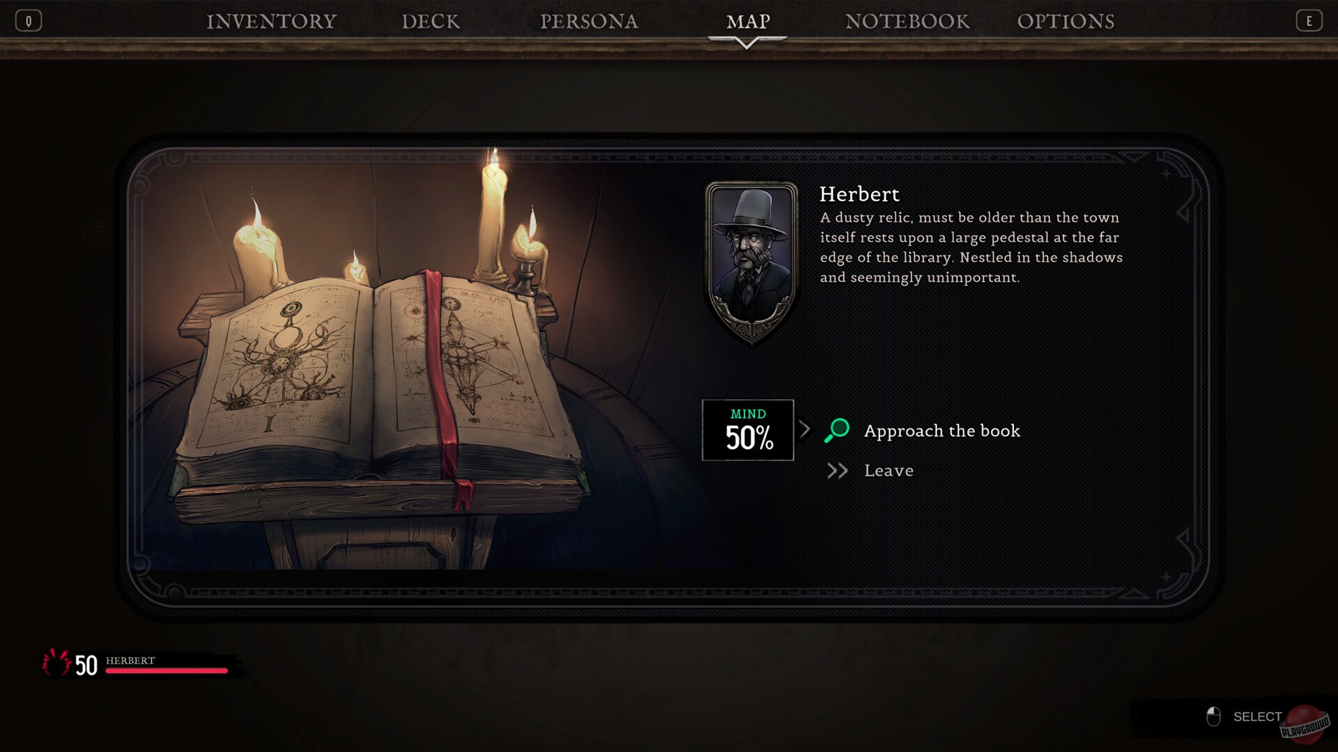Select the Map tab

[748, 22]
